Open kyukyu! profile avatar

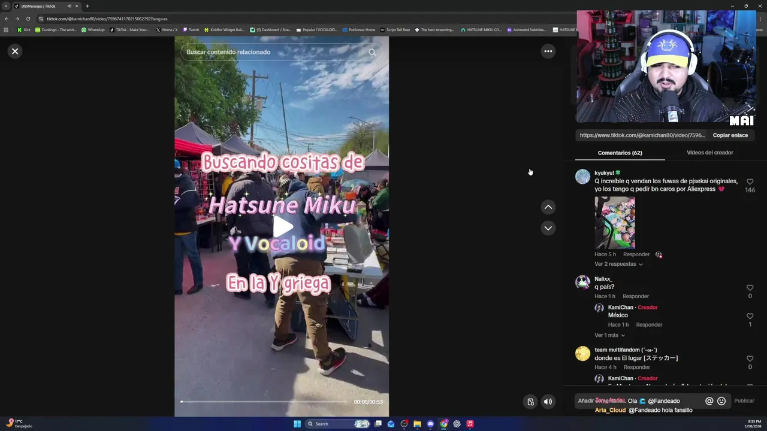582,177
